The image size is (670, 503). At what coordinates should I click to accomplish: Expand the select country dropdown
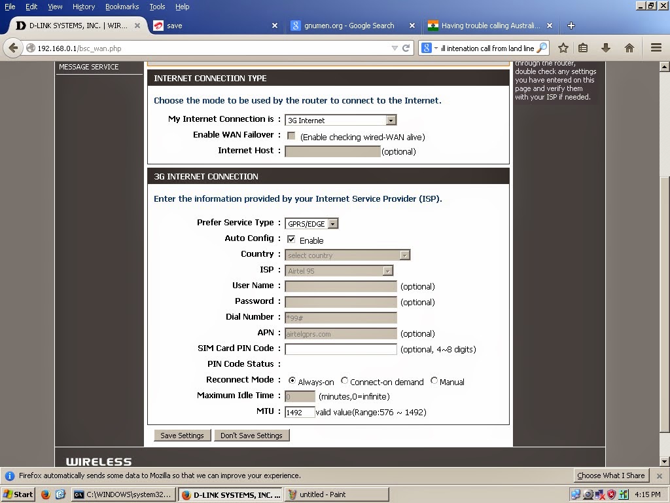(x=405, y=254)
